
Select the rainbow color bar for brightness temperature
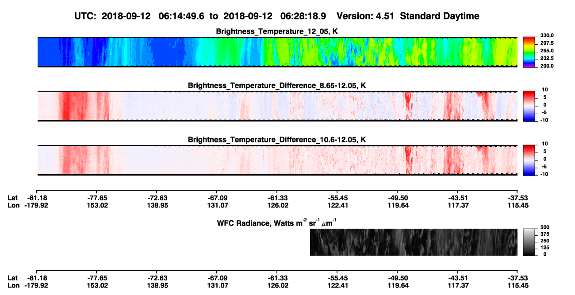[x=529, y=52]
